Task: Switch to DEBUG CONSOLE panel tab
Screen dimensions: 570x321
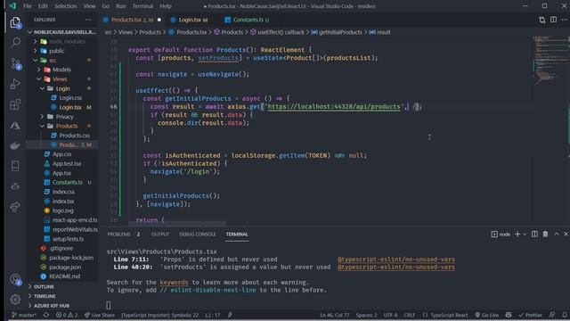Action: coord(198,235)
